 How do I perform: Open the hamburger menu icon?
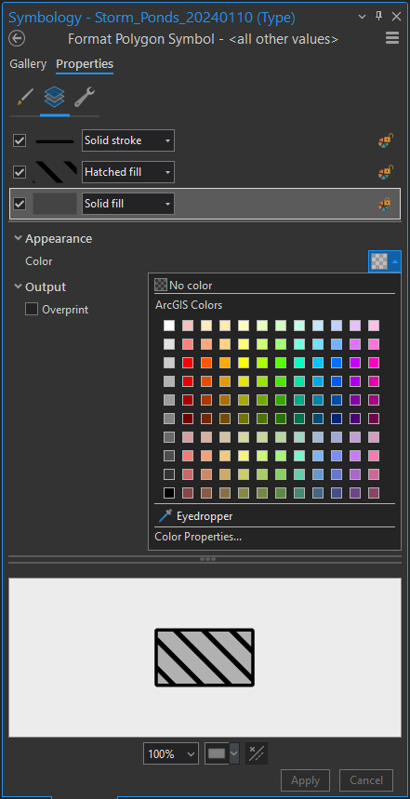coord(392,38)
